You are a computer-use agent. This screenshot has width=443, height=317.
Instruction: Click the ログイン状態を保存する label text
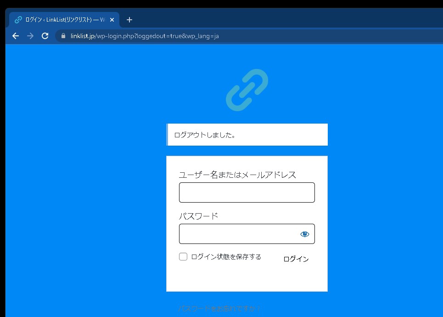click(226, 257)
